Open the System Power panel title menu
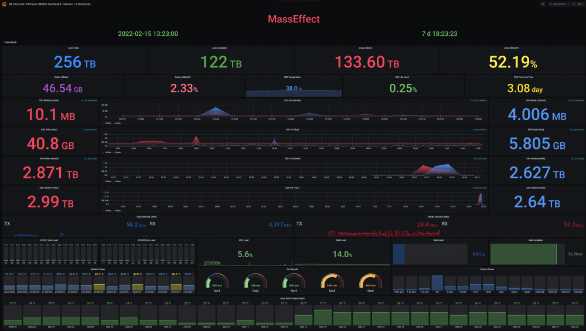Viewport: 586px width, 331px height. click(487, 269)
